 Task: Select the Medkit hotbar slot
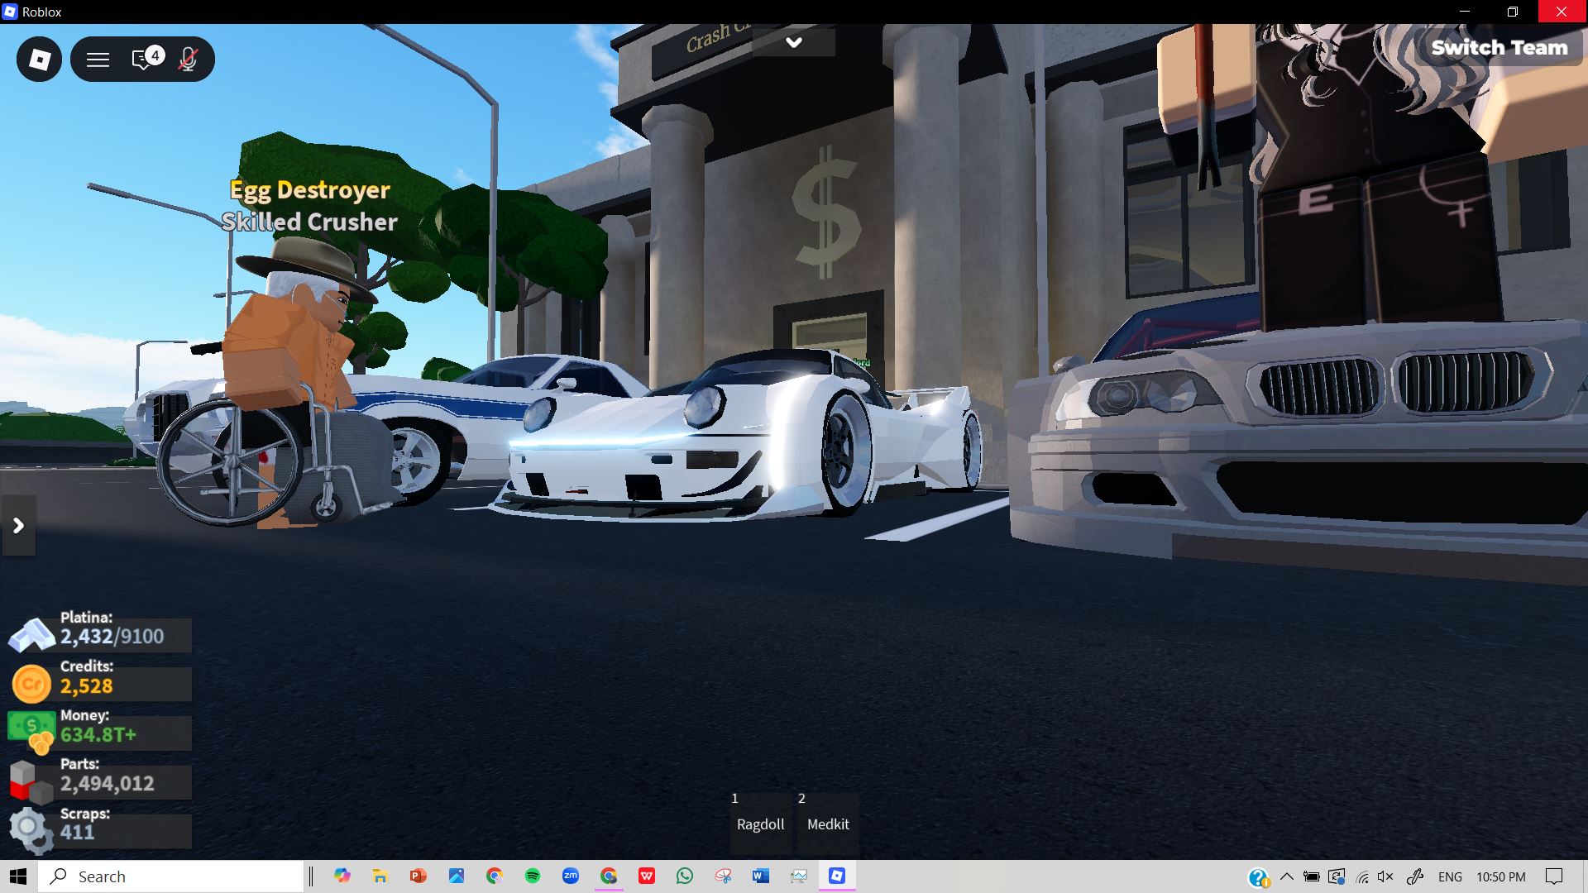[828, 824]
